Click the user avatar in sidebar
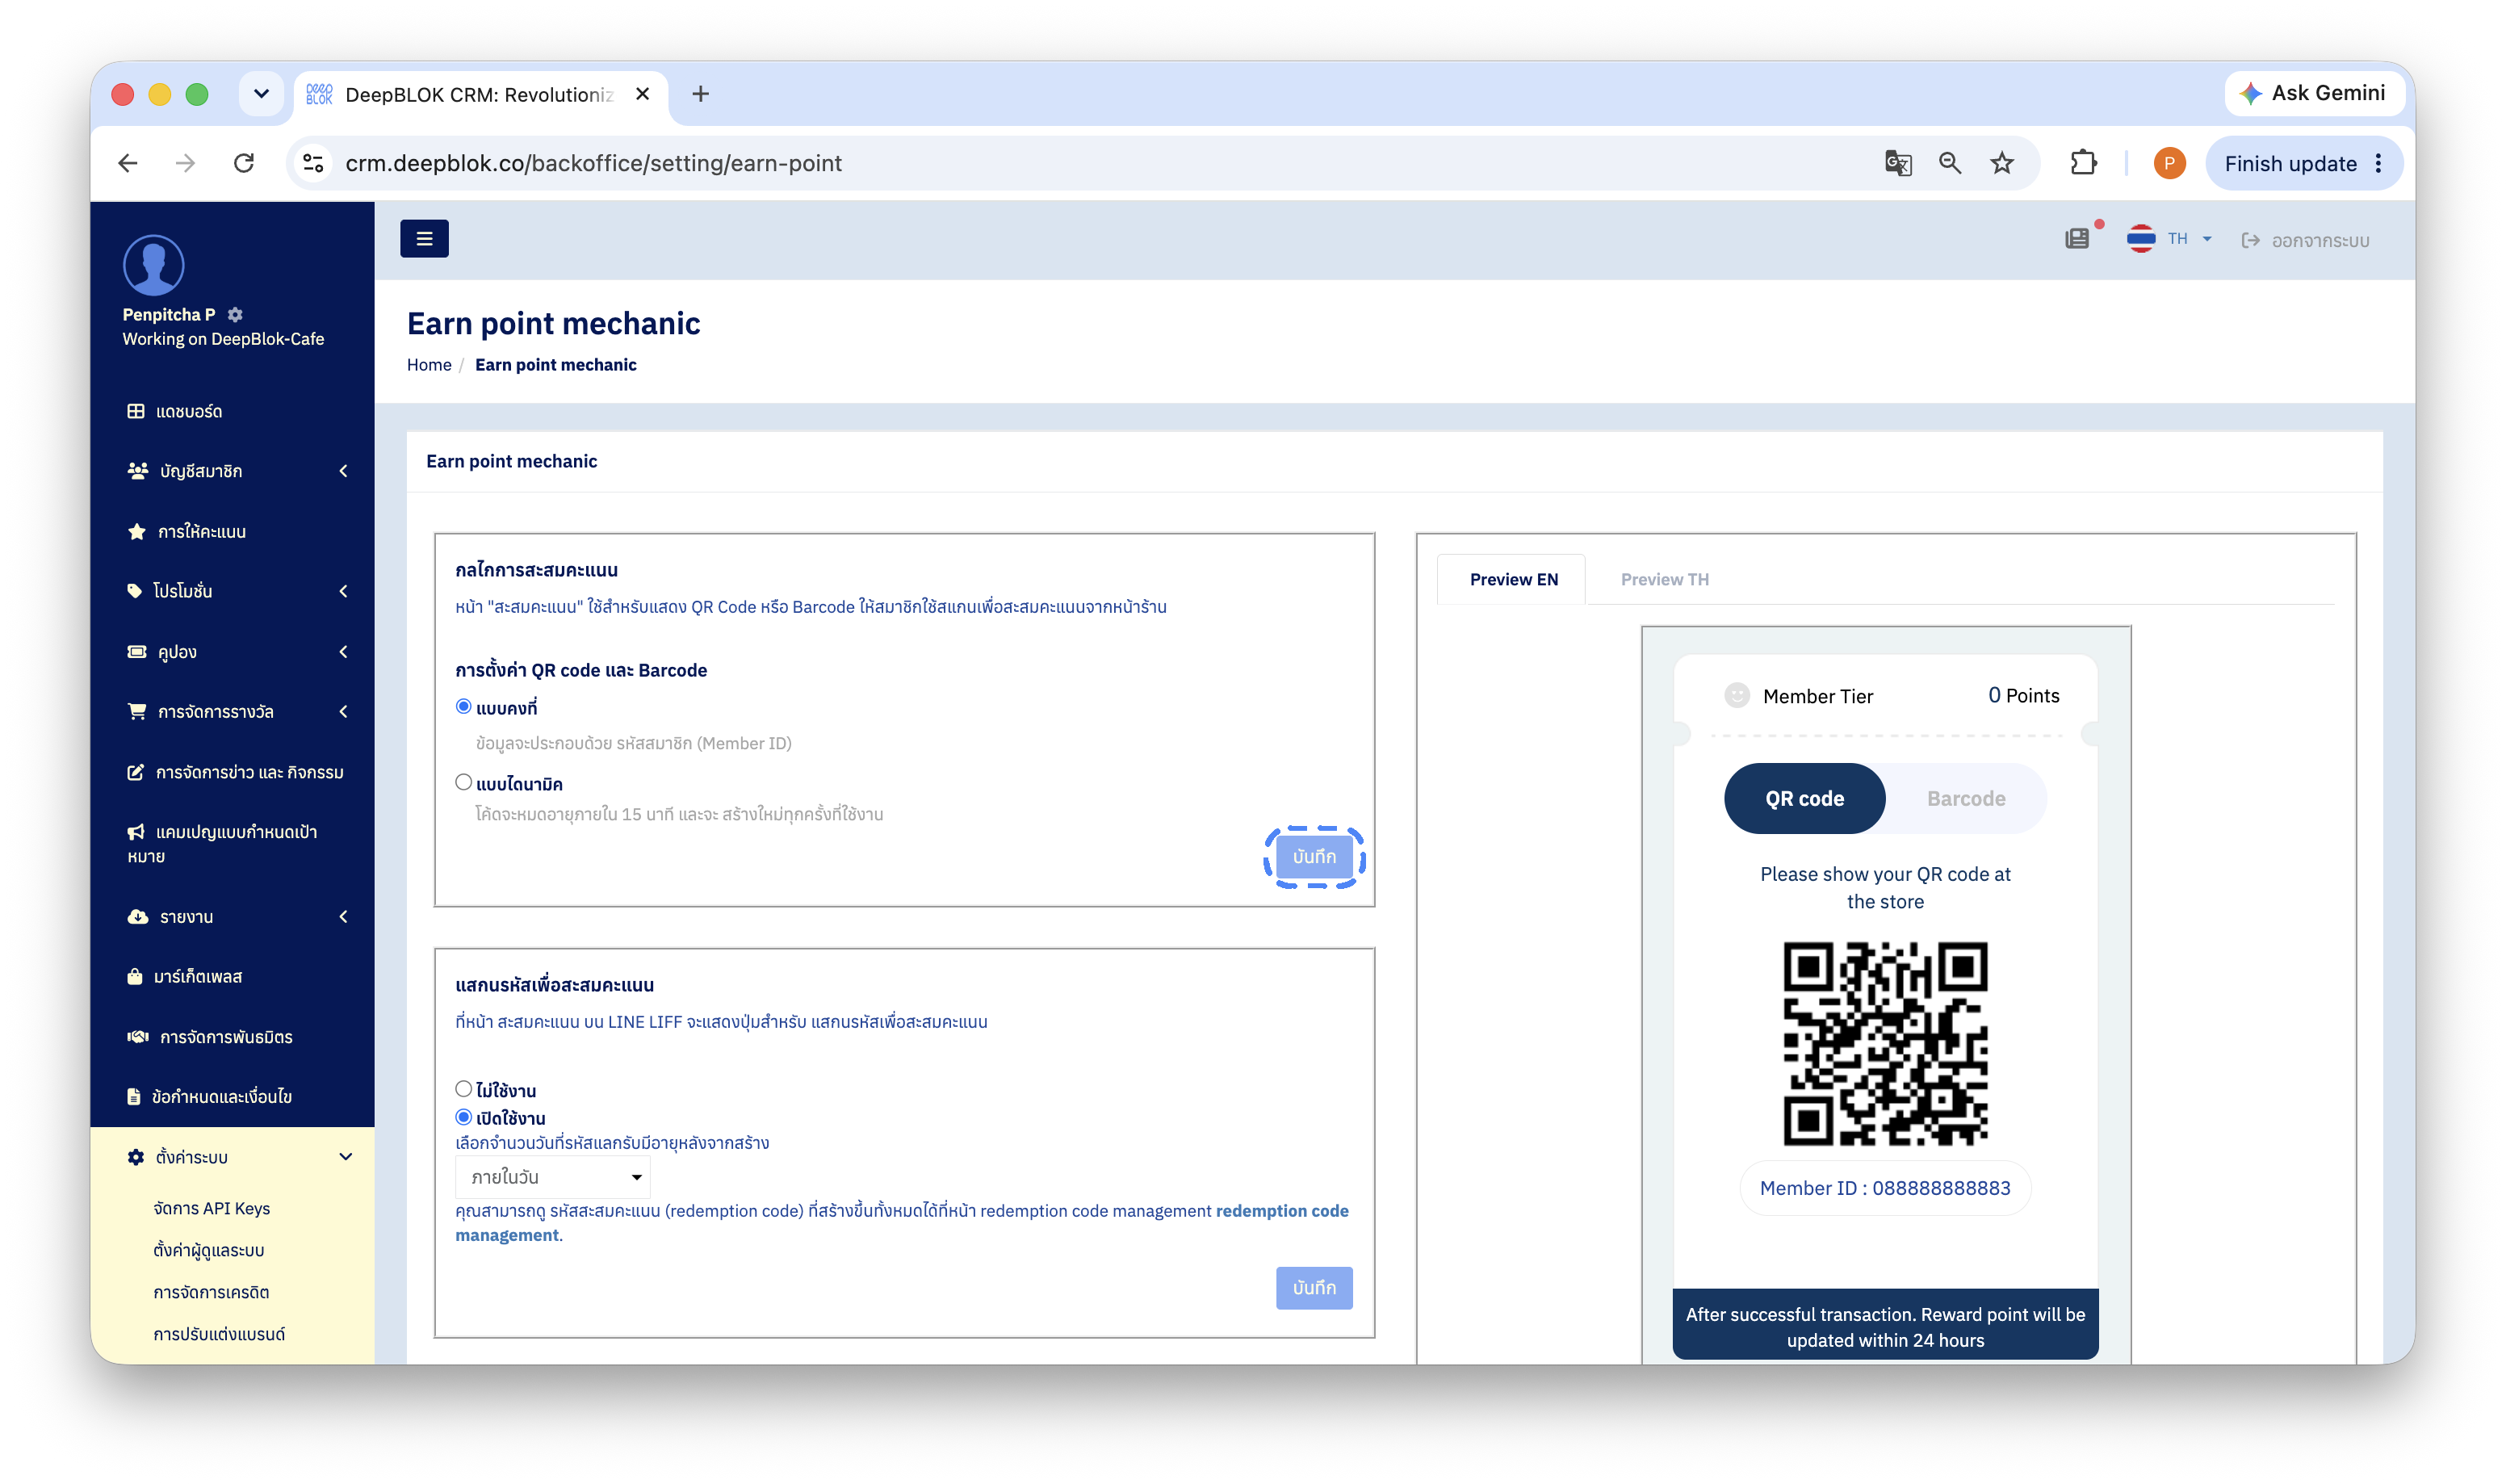This screenshot has height=1484, width=2506. pyautogui.click(x=153, y=265)
